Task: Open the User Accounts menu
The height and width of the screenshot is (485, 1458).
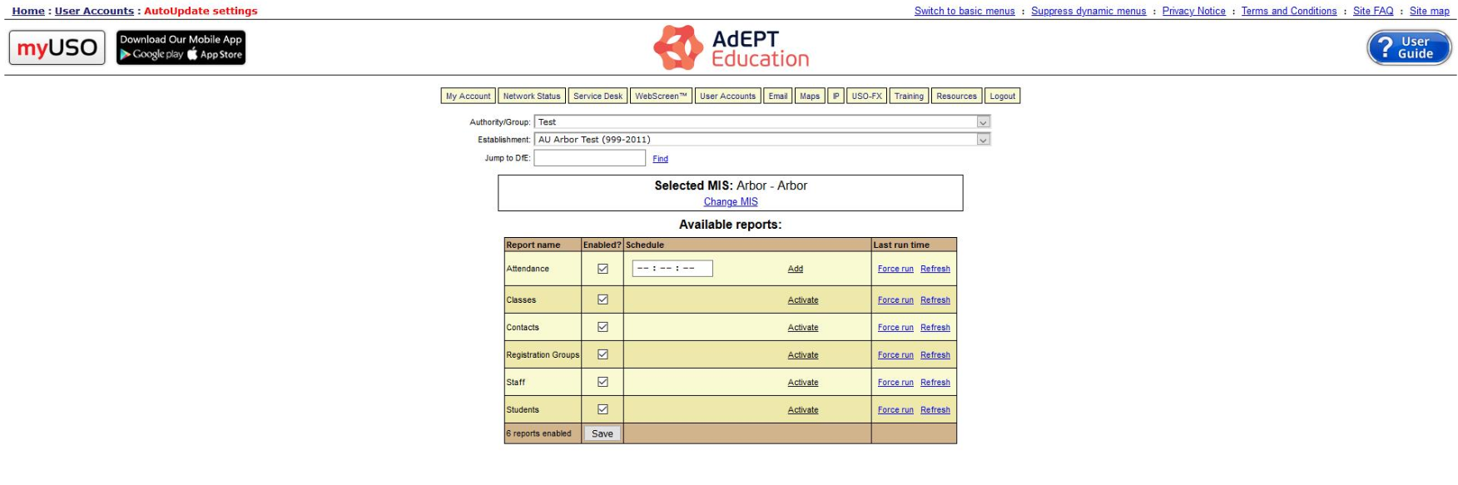Action: [727, 96]
